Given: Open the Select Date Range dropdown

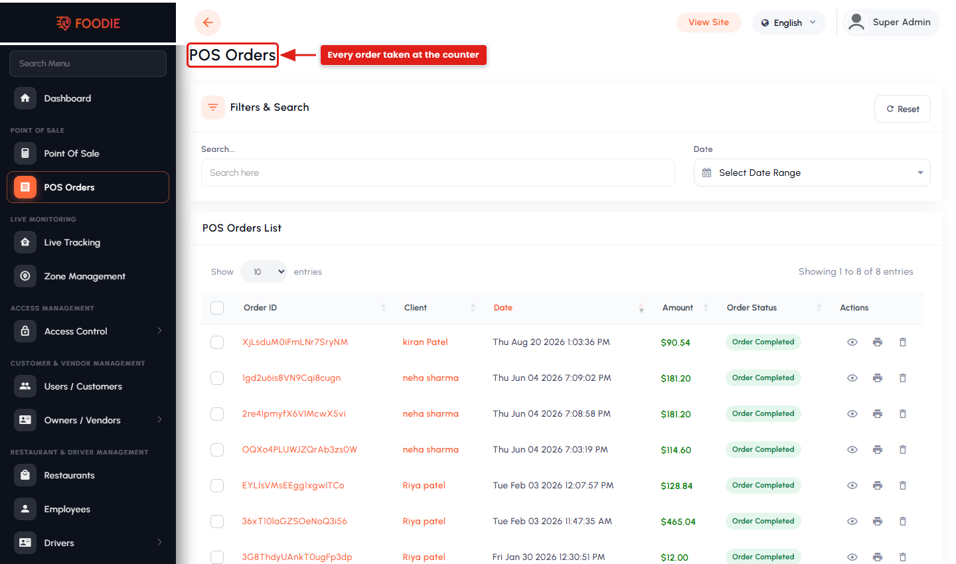Looking at the screenshot, I should point(812,173).
